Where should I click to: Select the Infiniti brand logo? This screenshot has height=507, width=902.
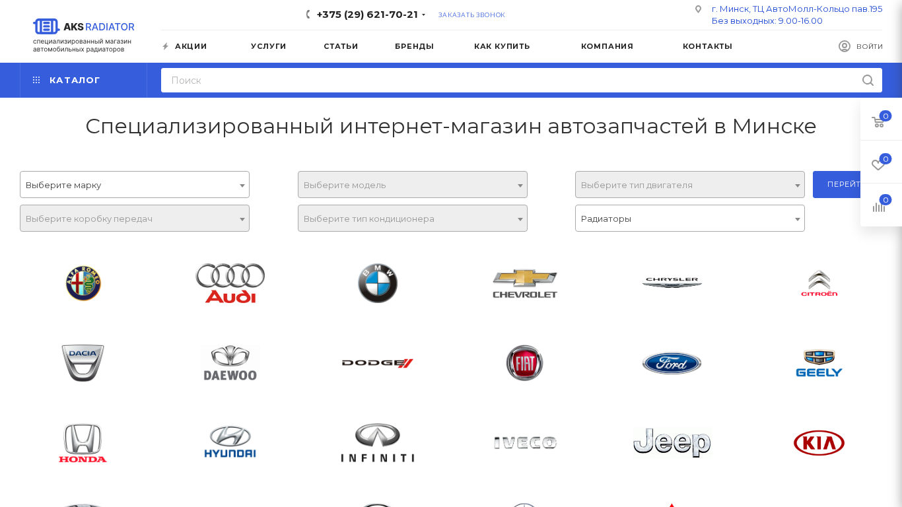pos(378,443)
